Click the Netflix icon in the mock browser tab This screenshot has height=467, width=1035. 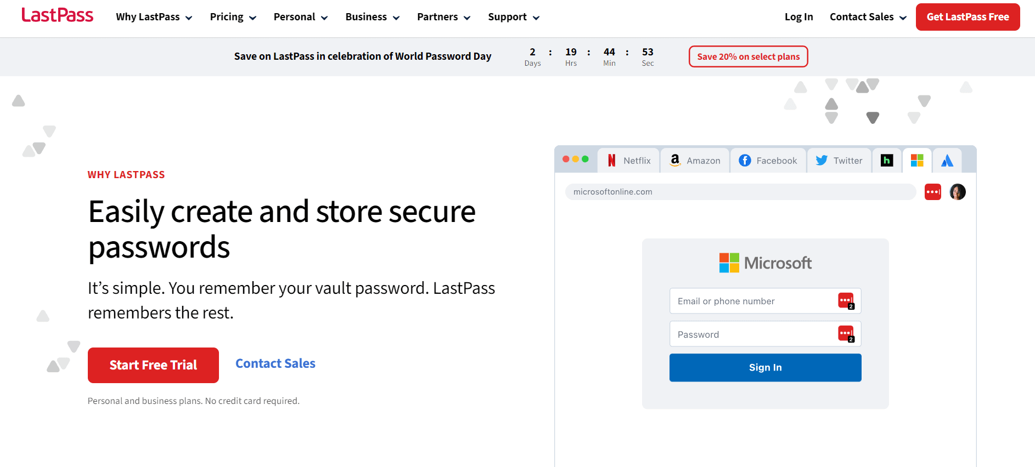tap(611, 161)
